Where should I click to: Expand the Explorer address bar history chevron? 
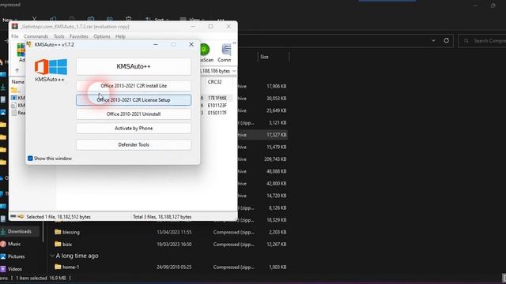point(433,40)
